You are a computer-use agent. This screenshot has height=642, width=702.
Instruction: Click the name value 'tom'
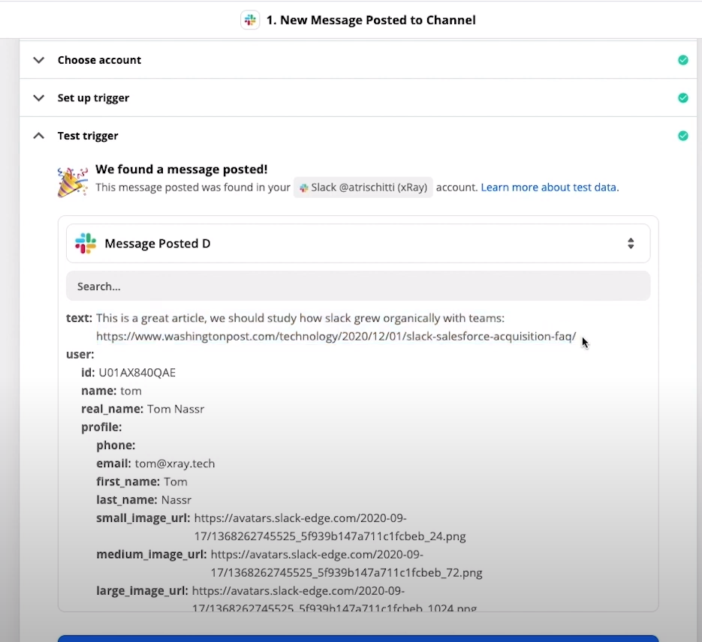tap(131, 391)
